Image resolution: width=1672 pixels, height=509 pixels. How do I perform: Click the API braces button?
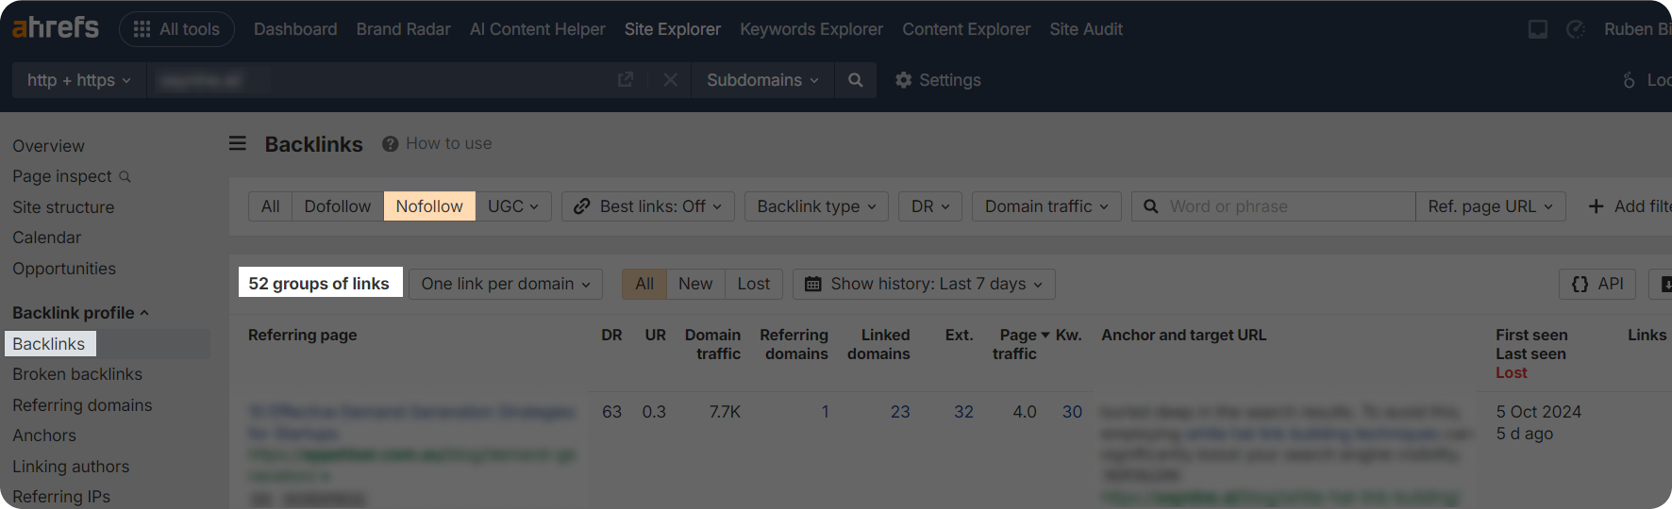pyautogui.click(x=1597, y=284)
